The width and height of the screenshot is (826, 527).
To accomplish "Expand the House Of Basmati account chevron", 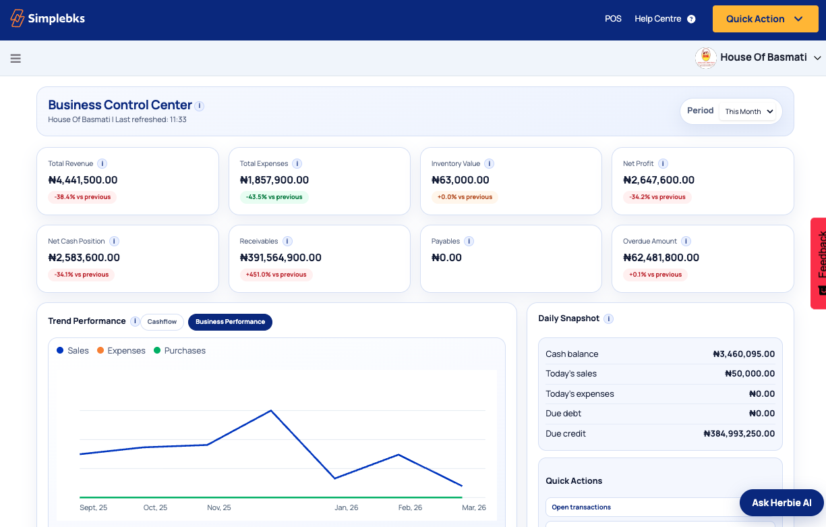I will [x=817, y=57].
